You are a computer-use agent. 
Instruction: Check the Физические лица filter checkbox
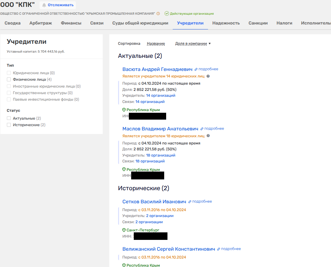pos(9,79)
